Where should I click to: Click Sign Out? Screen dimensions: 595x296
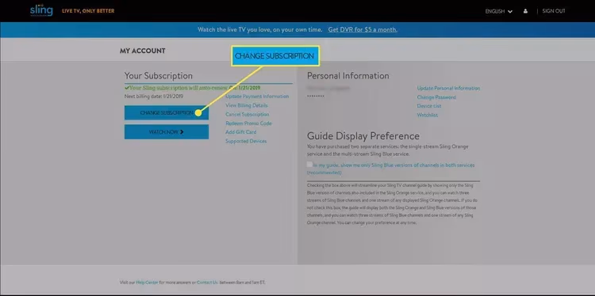[554, 11]
